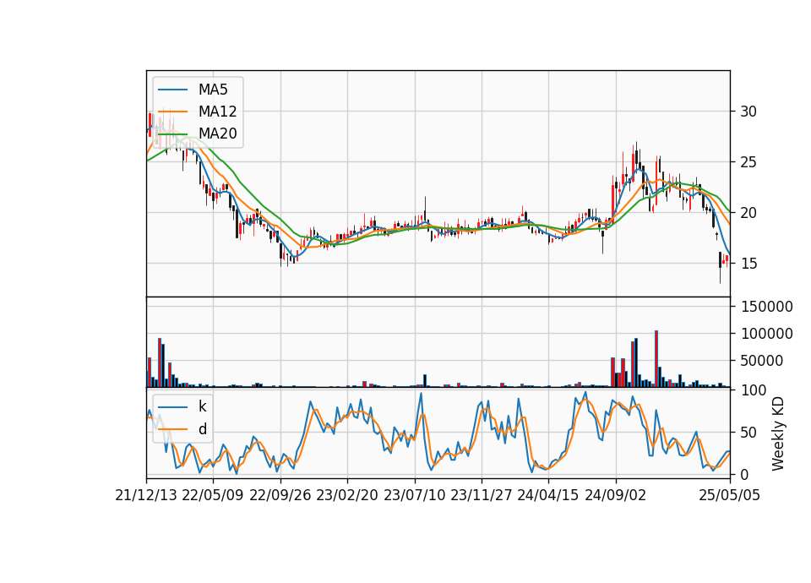
Task: Click the volume axis value 50000
Action: [761, 361]
